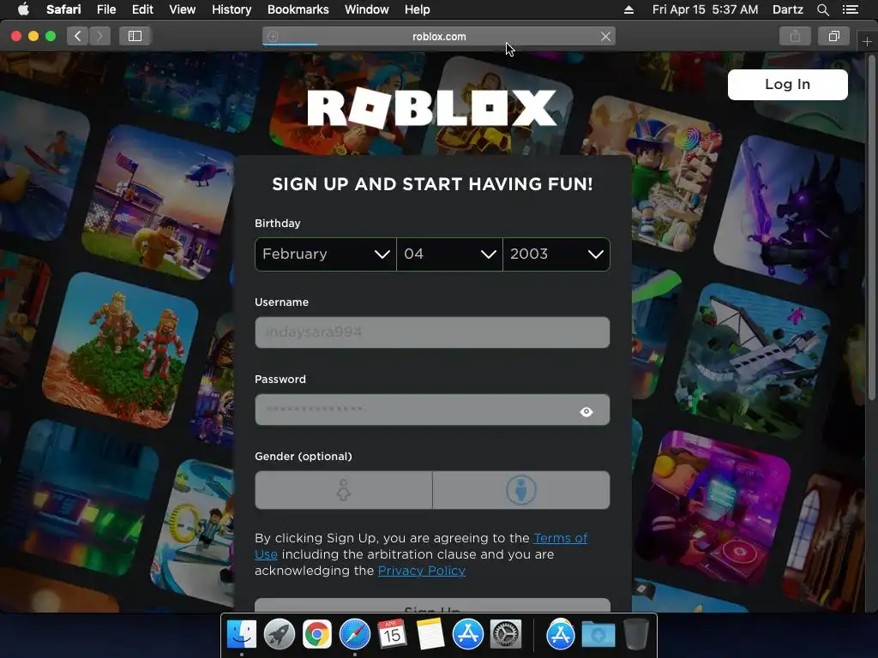Open a new tab with plus button
Screen dimensions: 878x658
(867, 41)
